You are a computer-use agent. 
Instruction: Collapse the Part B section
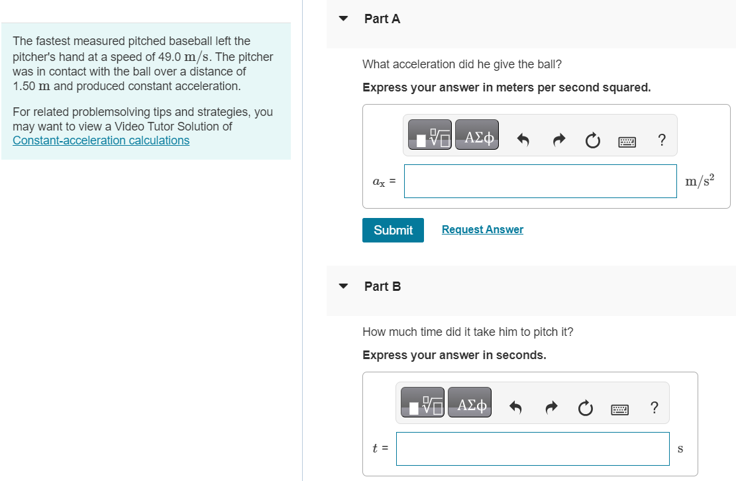click(x=344, y=286)
